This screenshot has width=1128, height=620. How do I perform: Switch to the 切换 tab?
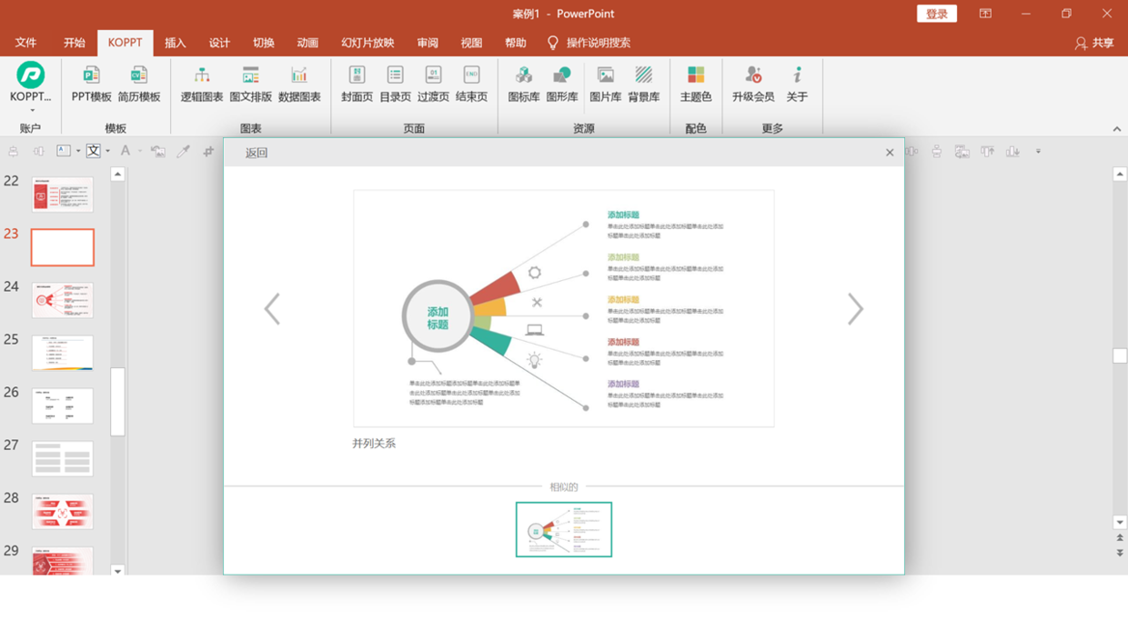point(264,43)
